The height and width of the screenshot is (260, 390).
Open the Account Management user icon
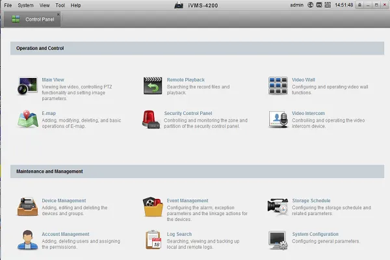[x=27, y=240]
